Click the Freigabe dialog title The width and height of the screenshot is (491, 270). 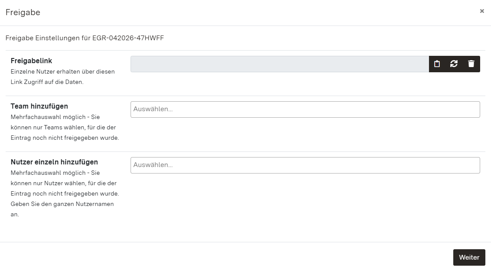pos(23,13)
